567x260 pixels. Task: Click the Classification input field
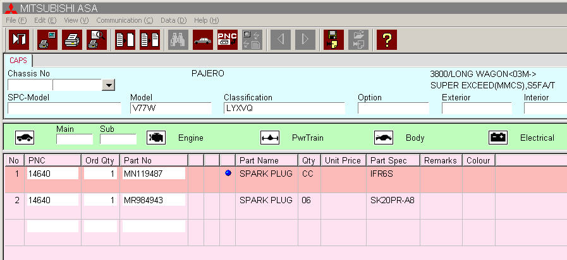pos(284,108)
